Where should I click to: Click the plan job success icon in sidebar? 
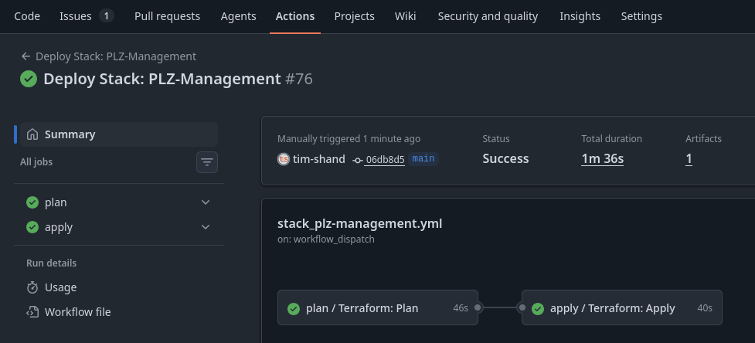pos(32,202)
